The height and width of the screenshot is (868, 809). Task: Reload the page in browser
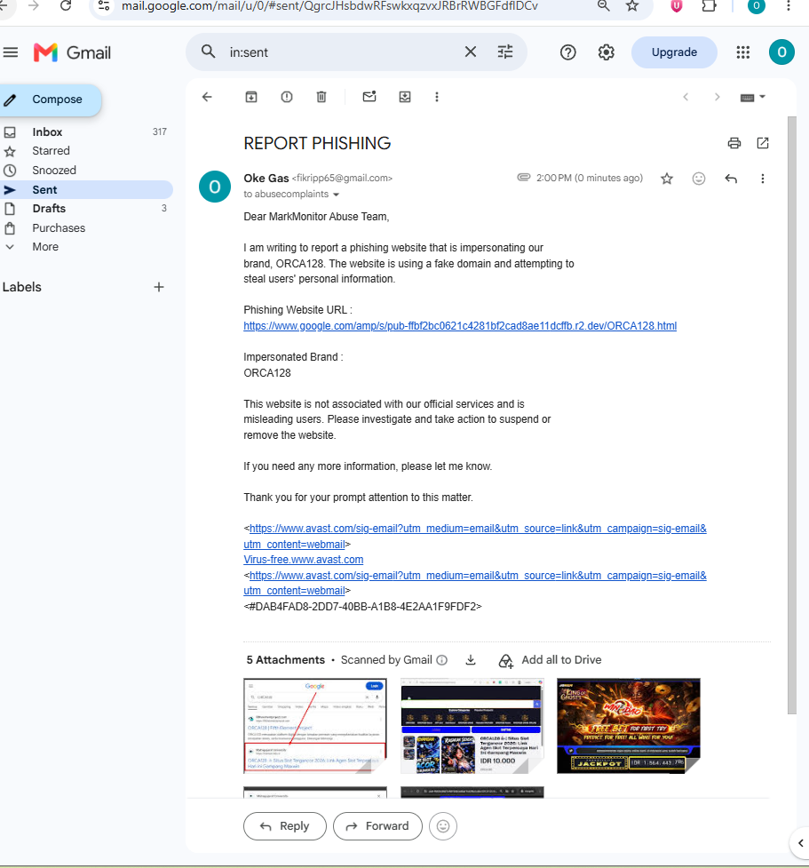pyautogui.click(x=66, y=5)
